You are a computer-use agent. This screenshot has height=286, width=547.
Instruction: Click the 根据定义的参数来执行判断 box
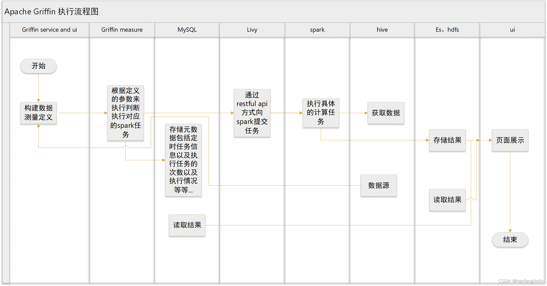click(x=125, y=113)
